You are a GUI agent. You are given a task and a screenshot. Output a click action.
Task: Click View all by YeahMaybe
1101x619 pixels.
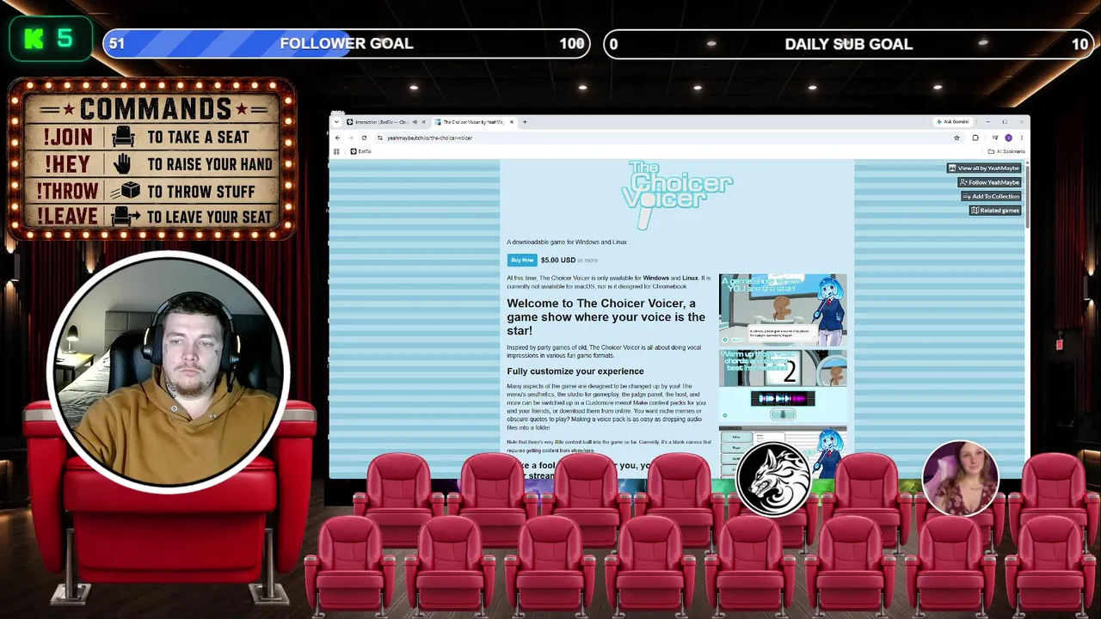[x=984, y=169]
